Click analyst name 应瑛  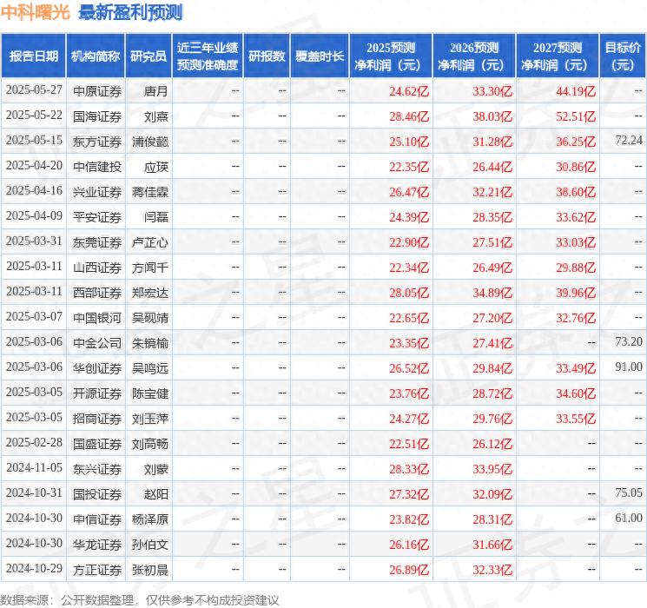click(156, 167)
